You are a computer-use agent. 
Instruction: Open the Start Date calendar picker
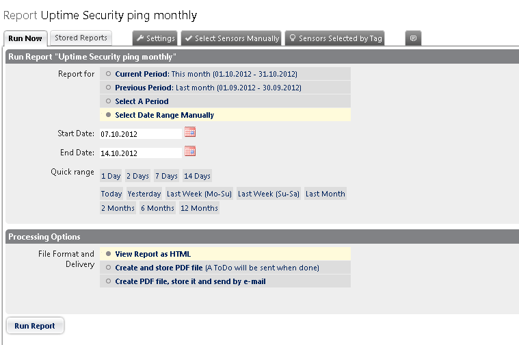click(x=190, y=132)
